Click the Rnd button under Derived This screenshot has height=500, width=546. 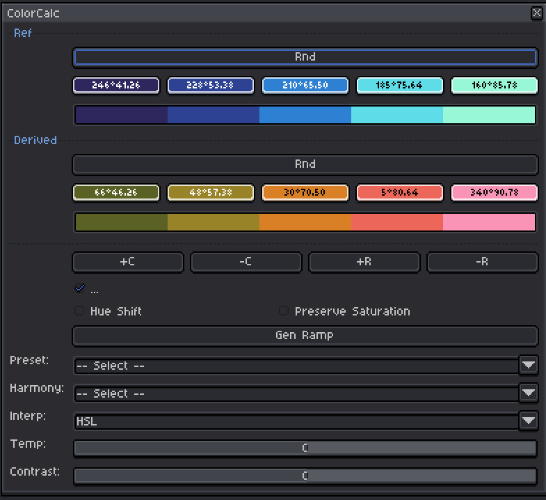tap(305, 164)
